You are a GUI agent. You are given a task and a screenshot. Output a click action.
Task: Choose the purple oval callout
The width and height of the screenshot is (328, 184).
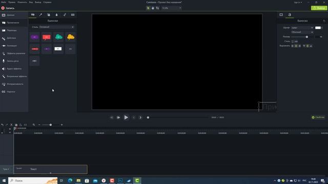point(34,37)
